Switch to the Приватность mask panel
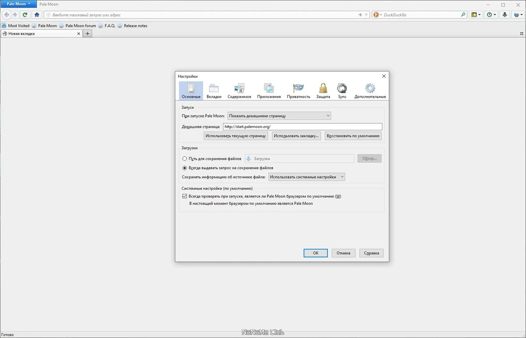 point(299,91)
